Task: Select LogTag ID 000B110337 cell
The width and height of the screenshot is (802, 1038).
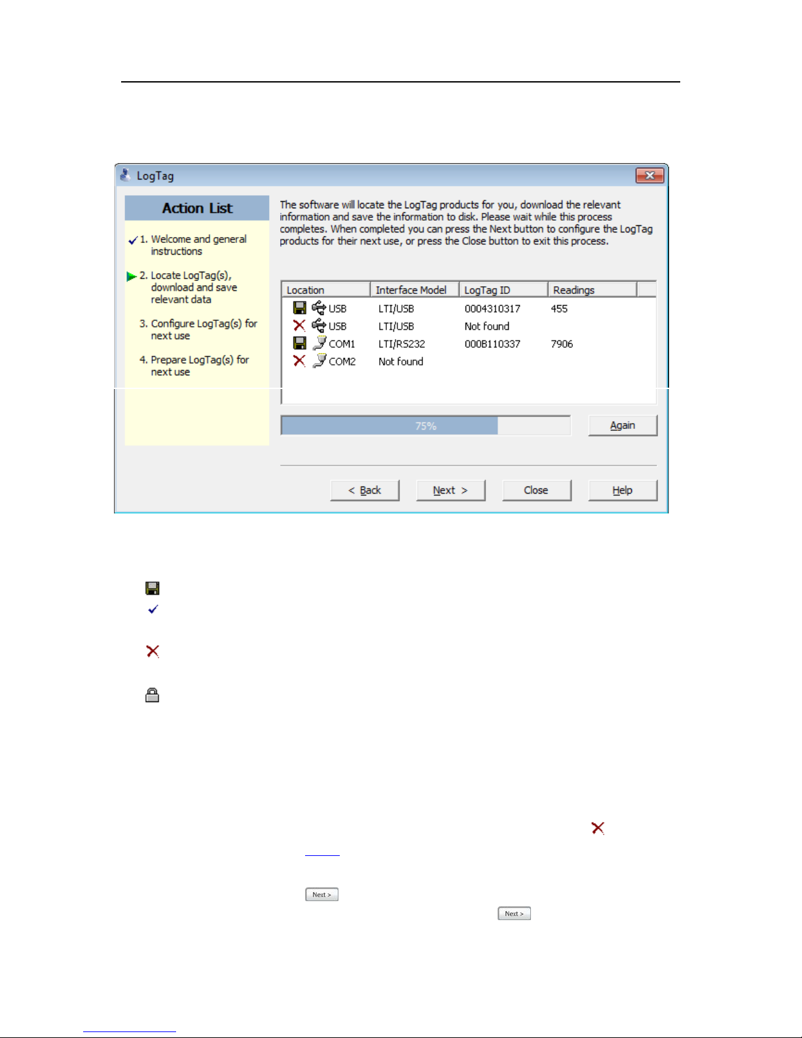Action: pos(492,344)
